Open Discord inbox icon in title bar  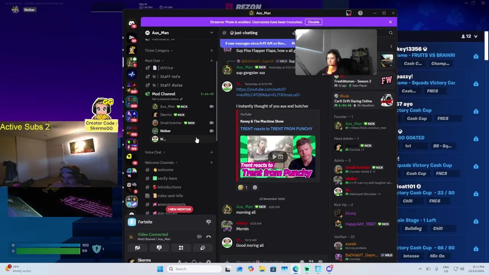(x=348, y=13)
